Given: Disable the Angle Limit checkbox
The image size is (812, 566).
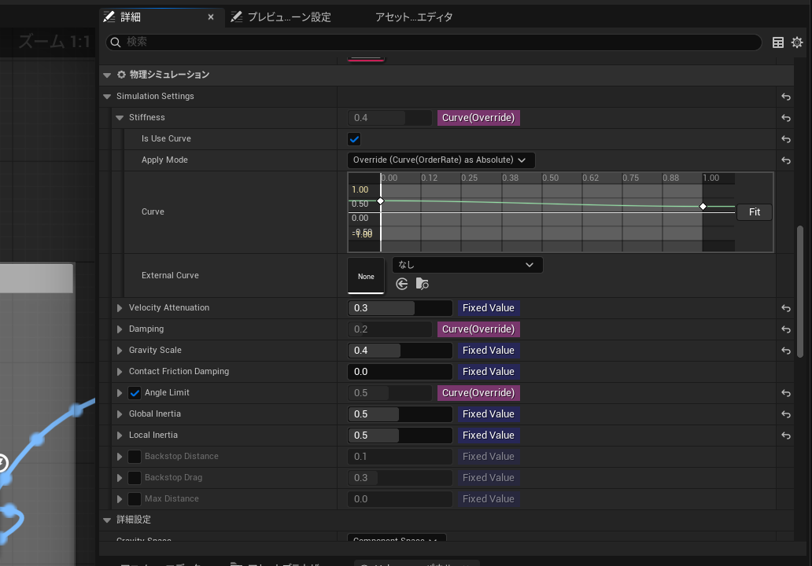Looking at the screenshot, I should click(x=135, y=393).
